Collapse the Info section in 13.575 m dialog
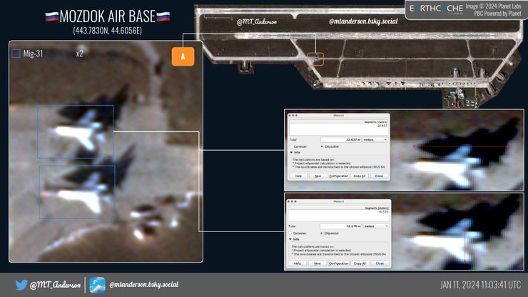This screenshot has height=297, width=528. 291,239
